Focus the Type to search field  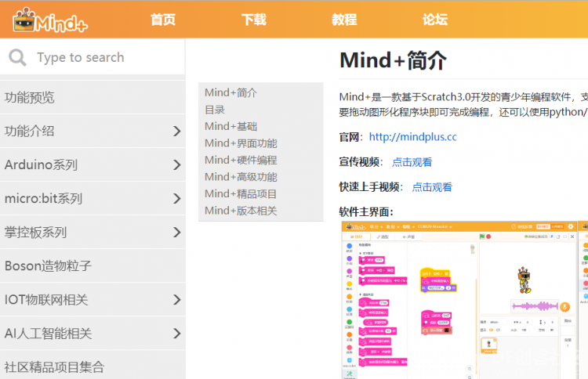93,57
